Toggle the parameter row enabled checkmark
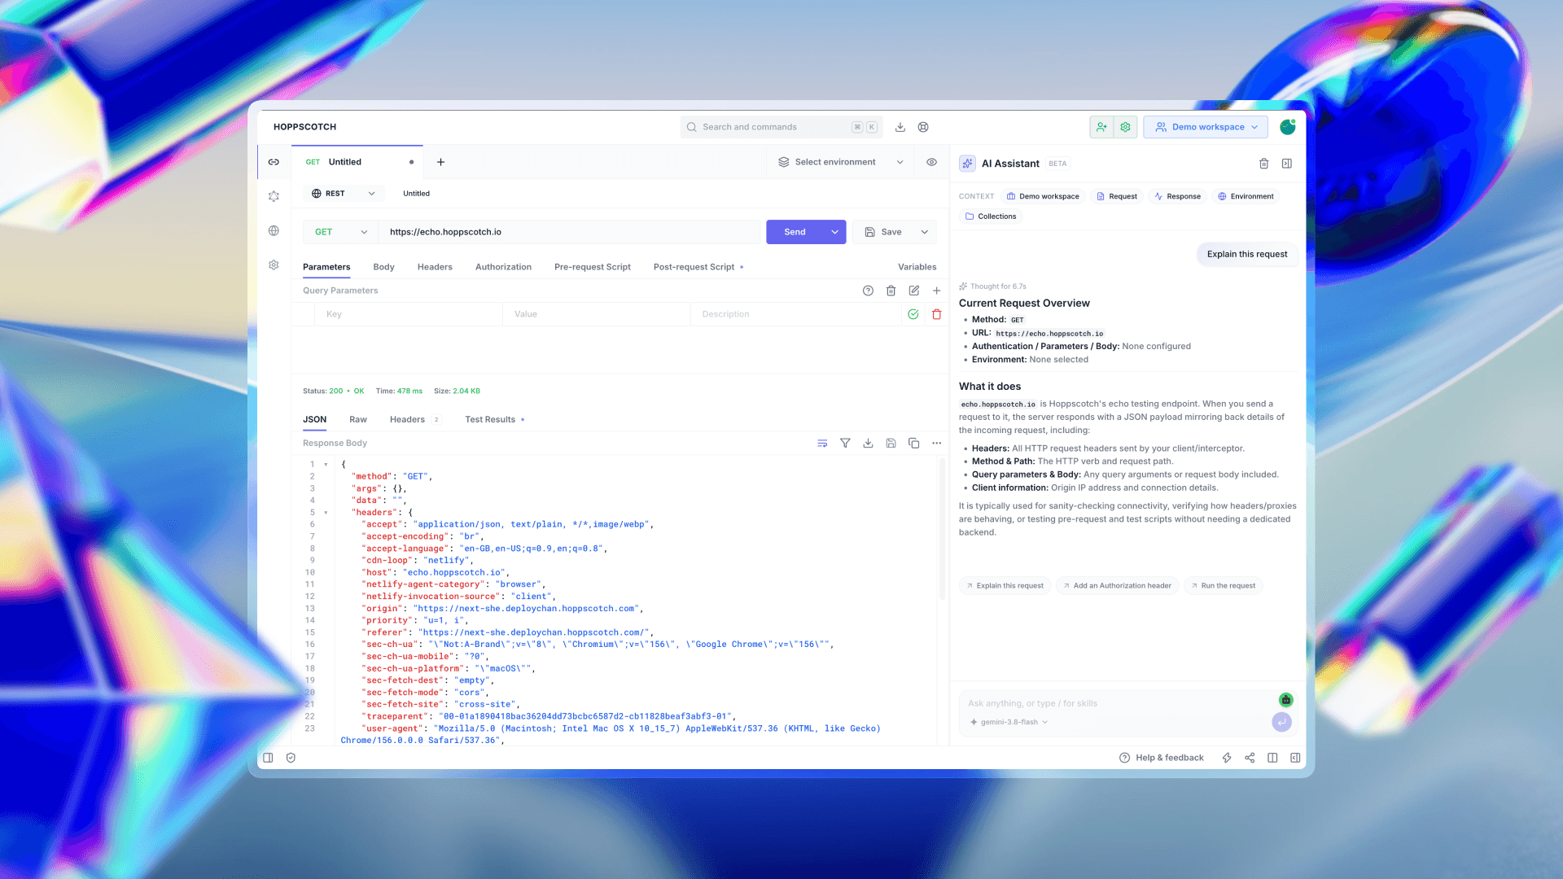The height and width of the screenshot is (879, 1563). (x=913, y=314)
